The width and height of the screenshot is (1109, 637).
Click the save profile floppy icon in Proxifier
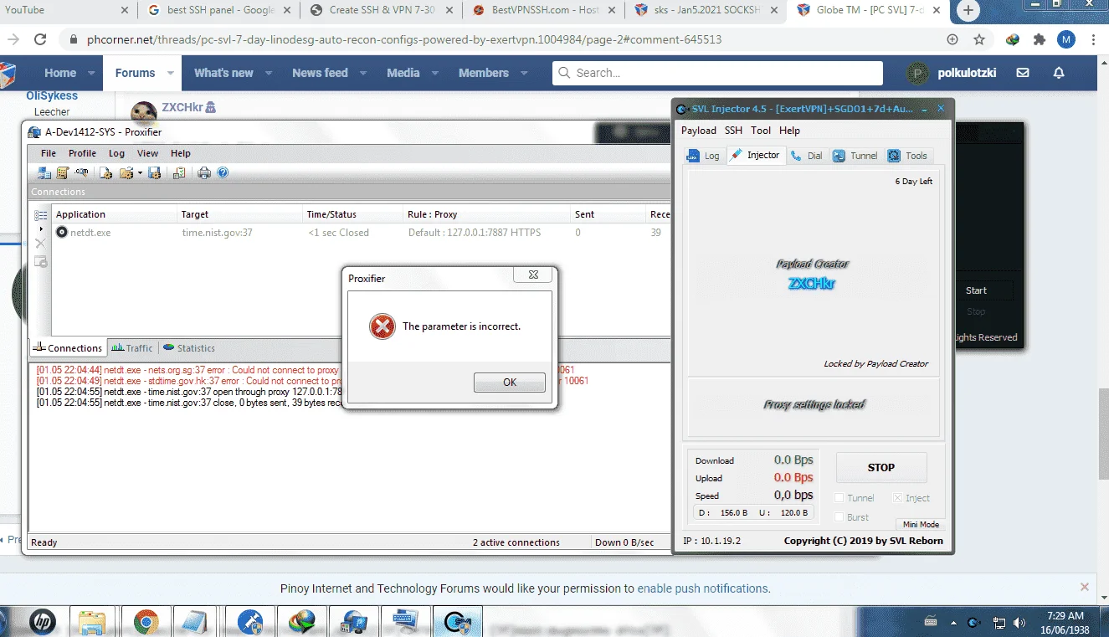tap(154, 172)
